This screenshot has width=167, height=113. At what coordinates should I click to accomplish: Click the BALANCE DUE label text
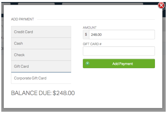(x=31, y=93)
